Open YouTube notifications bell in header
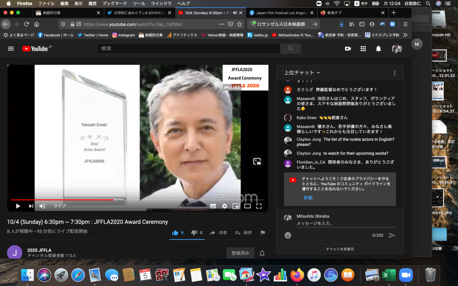 pyautogui.click(x=378, y=49)
